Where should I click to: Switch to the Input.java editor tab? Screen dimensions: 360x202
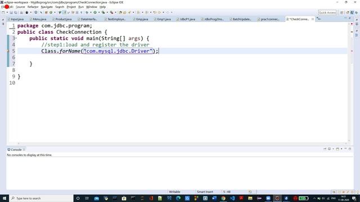point(16,19)
